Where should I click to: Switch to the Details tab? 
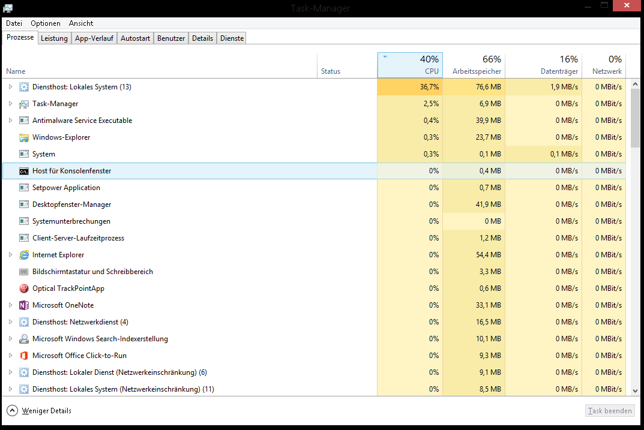(202, 38)
